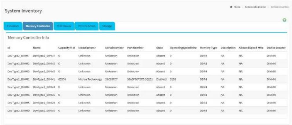Screen dimensions: 292x125
Task: Click DevType2_DIMM1 in the Name column
Action: tap(44, 79)
